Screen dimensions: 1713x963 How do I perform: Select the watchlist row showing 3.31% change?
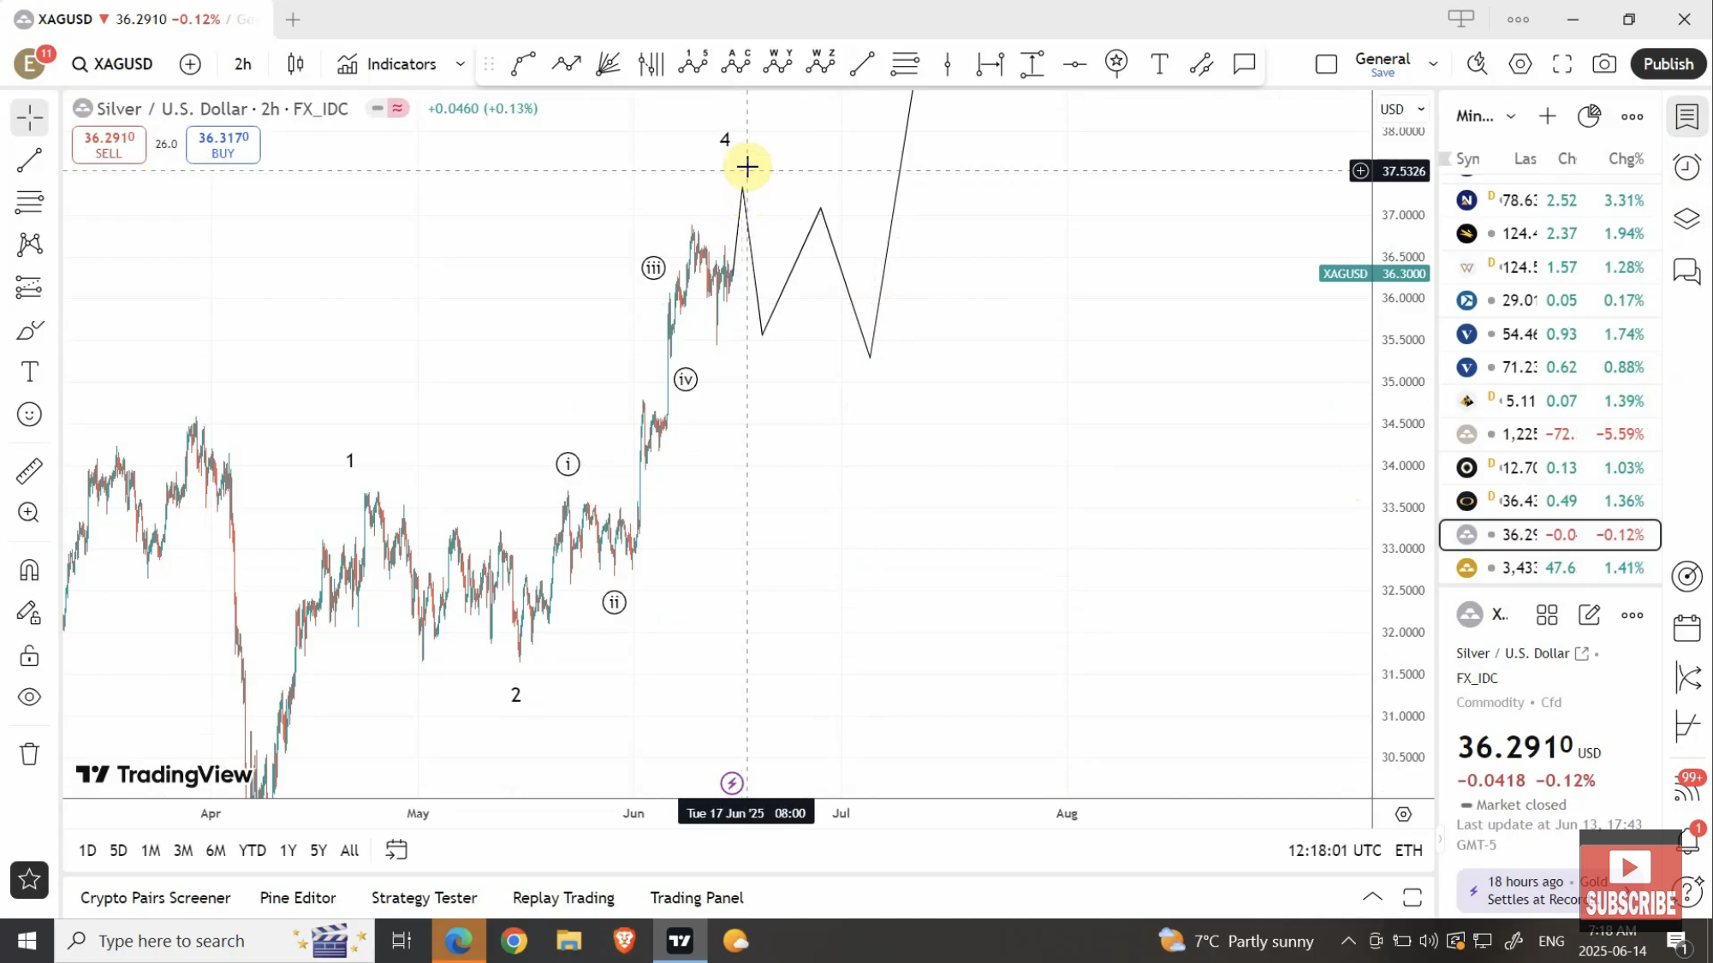click(x=1549, y=200)
